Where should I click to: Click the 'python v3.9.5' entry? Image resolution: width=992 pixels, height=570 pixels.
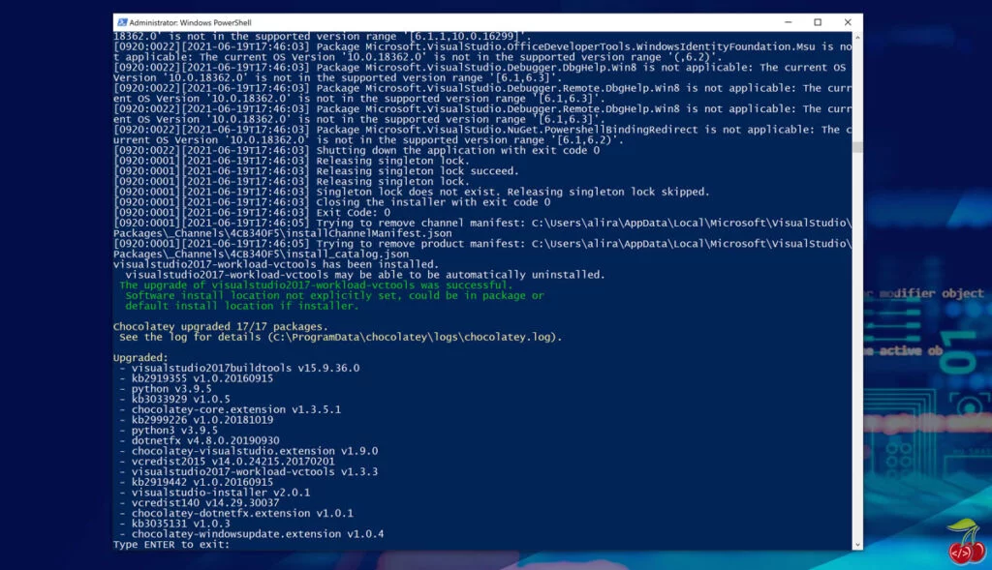[x=171, y=389]
